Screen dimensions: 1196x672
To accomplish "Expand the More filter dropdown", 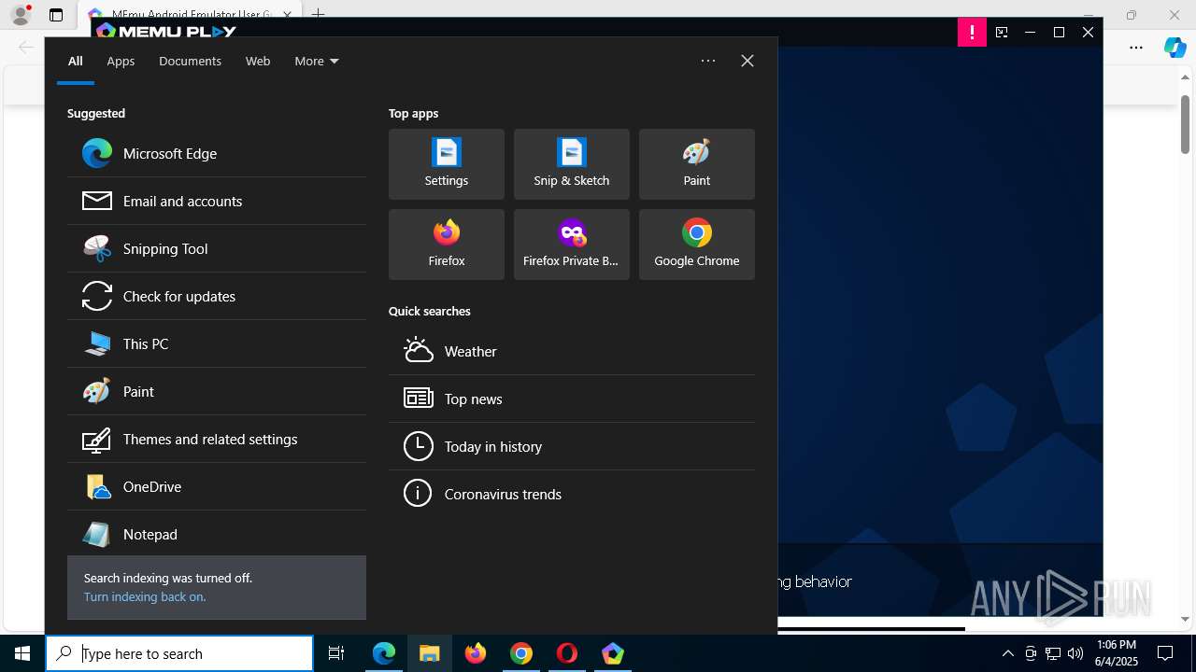I will (x=317, y=61).
